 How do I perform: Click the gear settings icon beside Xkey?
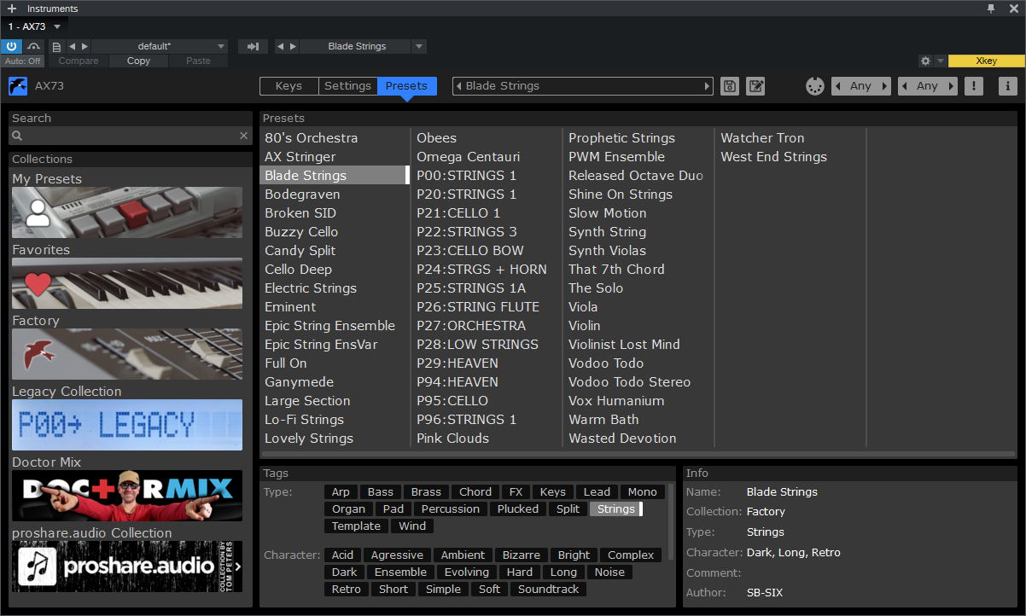[925, 61]
